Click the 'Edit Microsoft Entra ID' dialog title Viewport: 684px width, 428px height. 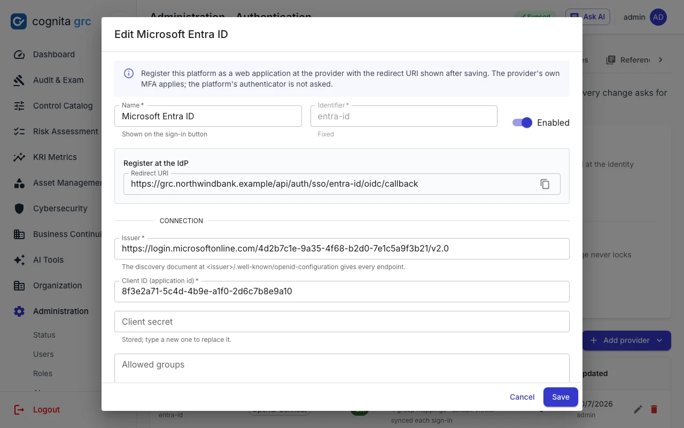tap(171, 34)
